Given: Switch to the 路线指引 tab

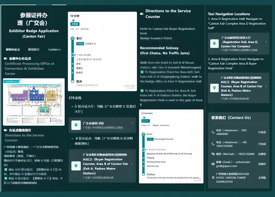Looking at the screenshot, I should click(34, 50).
